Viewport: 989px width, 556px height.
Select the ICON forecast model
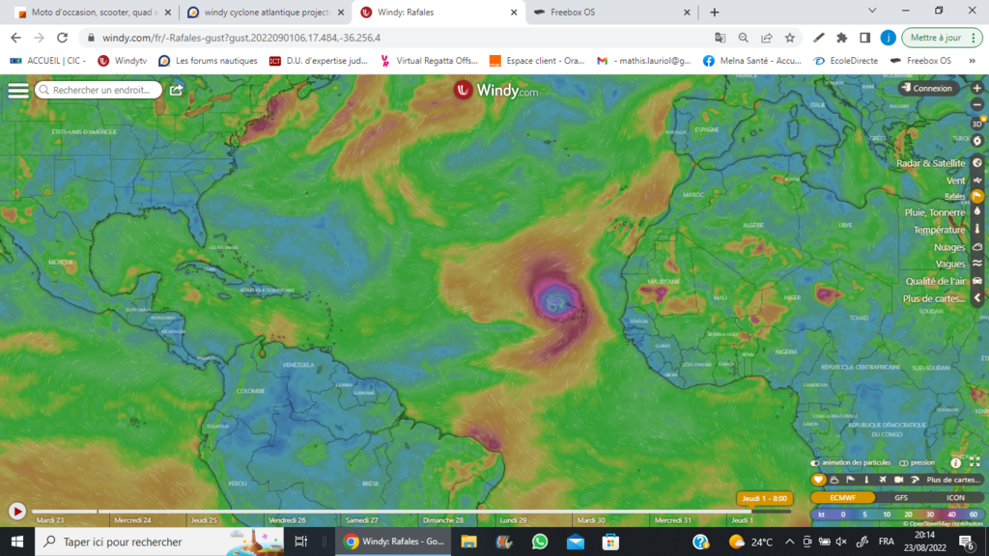click(955, 497)
